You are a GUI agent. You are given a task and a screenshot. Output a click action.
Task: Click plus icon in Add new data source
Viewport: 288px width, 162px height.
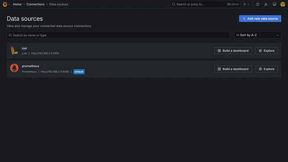point(244,18)
